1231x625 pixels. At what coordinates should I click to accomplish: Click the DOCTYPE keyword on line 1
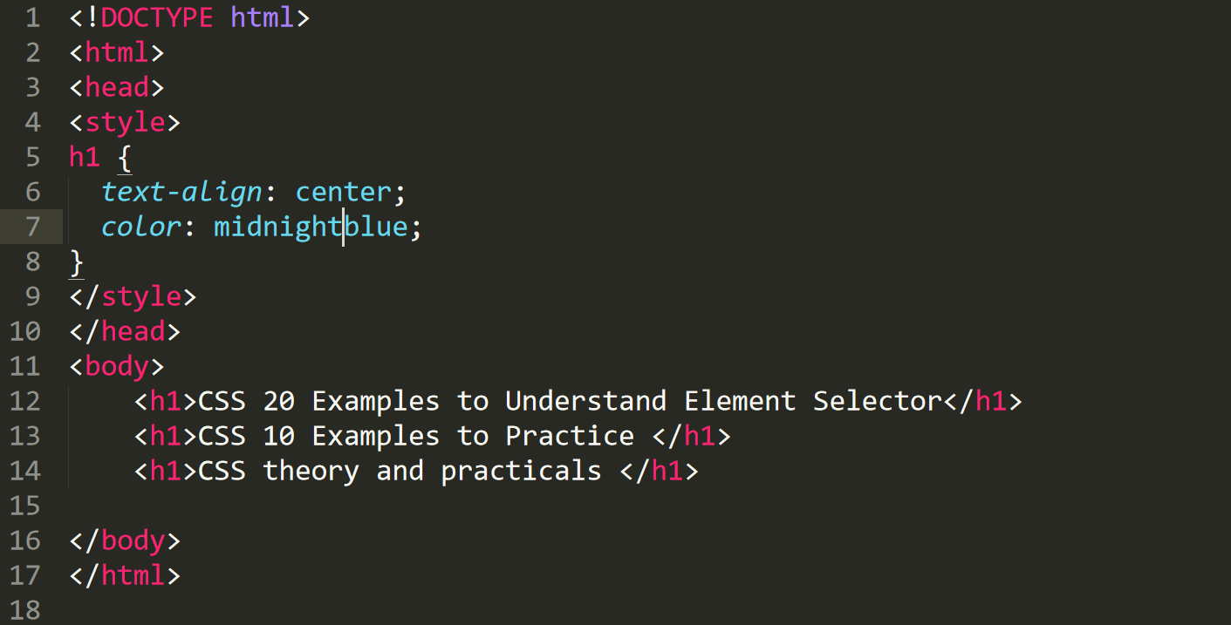tap(157, 17)
